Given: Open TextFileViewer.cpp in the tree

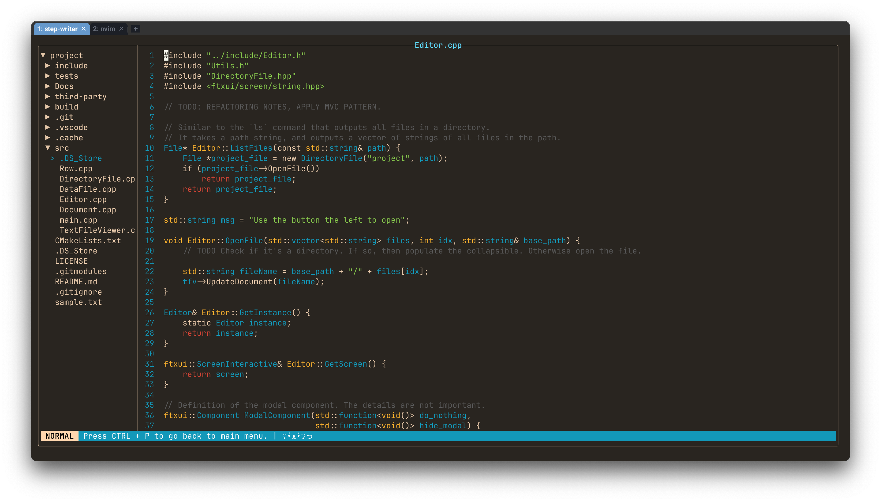Looking at the screenshot, I should (97, 230).
